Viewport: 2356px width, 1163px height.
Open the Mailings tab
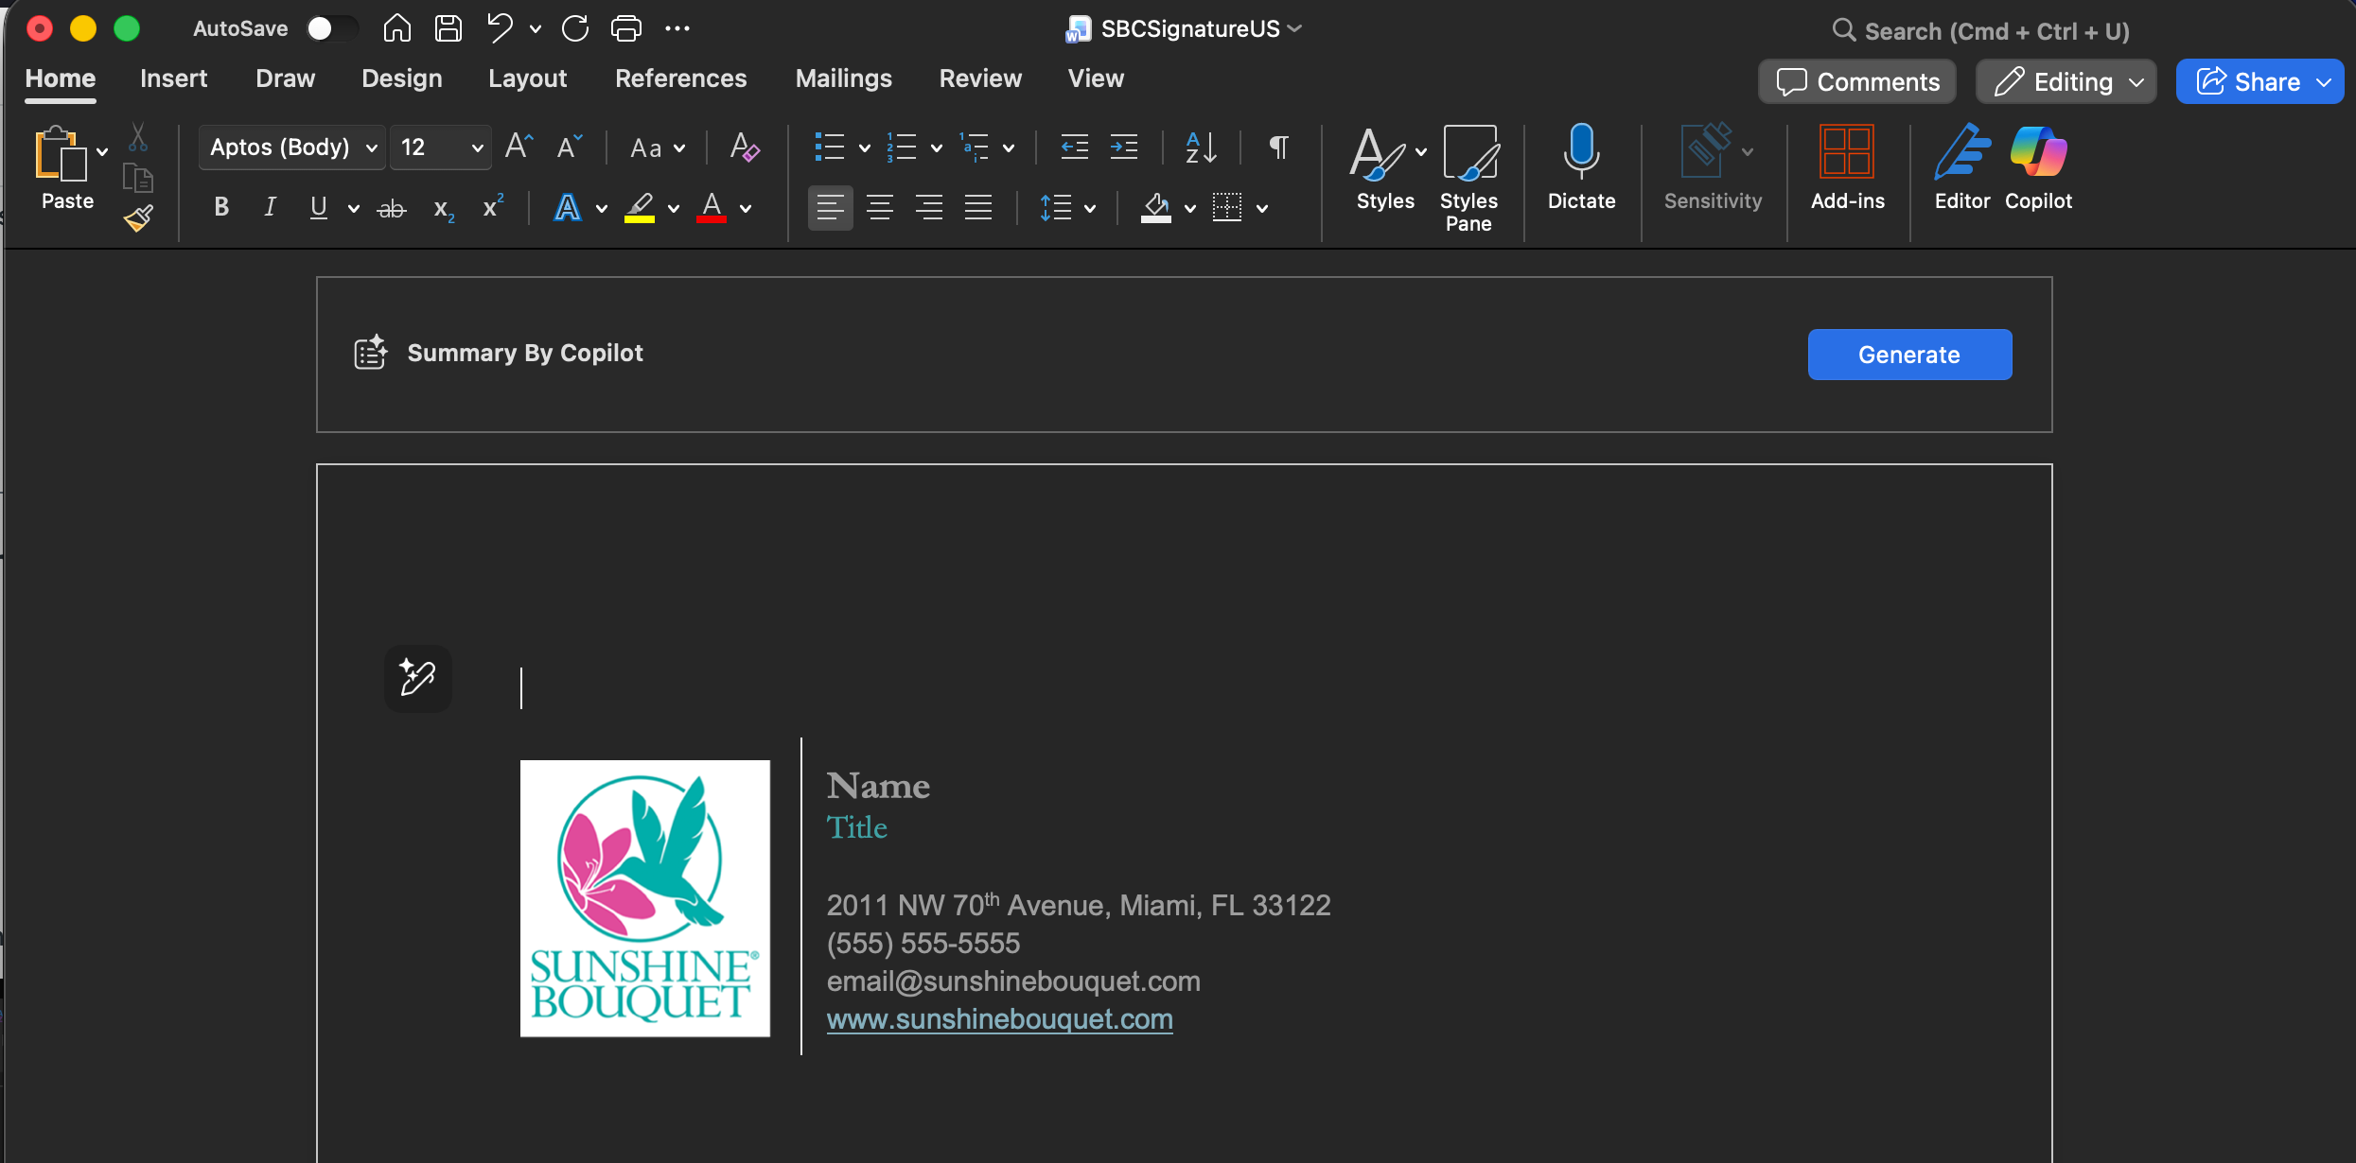(x=842, y=78)
